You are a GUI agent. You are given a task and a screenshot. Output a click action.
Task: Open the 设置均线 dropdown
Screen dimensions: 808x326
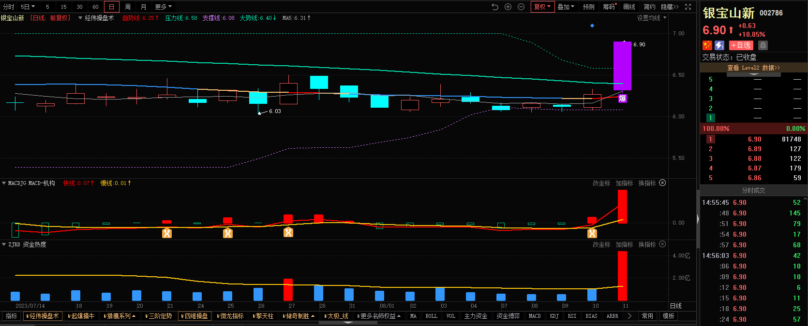tap(651, 18)
